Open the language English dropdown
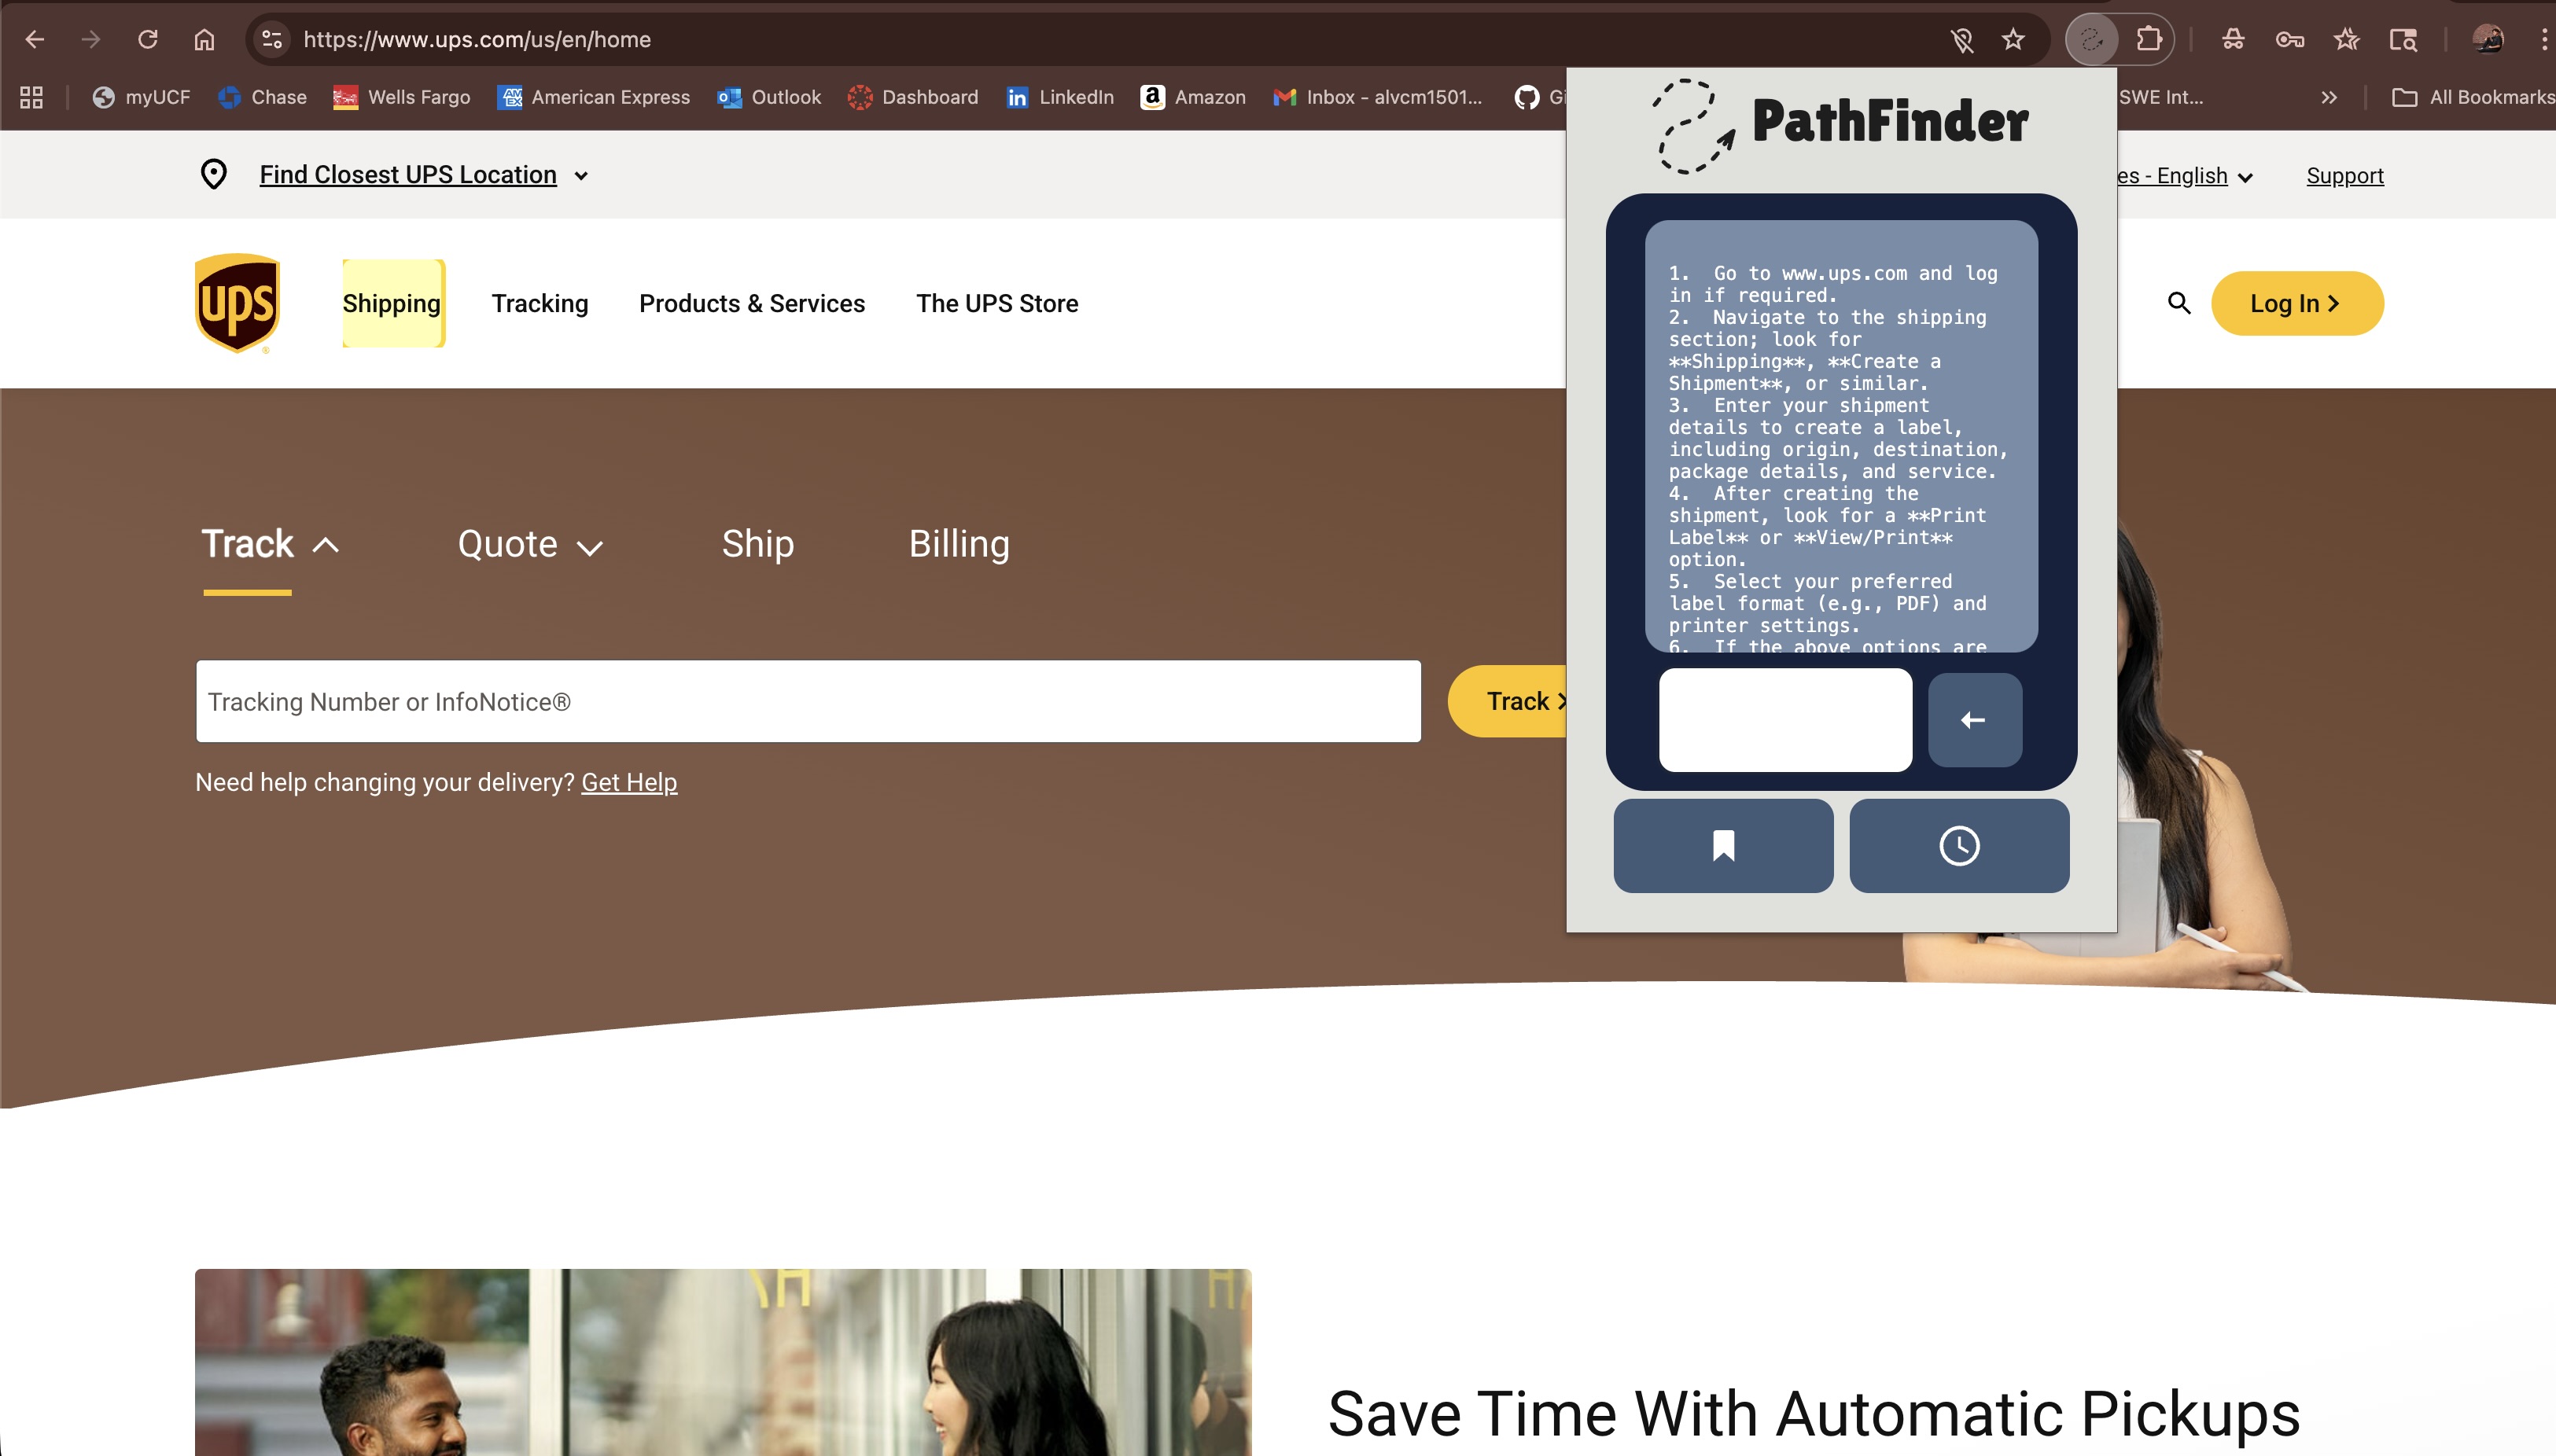This screenshot has height=1456, width=2556. click(x=2191, y=176)
